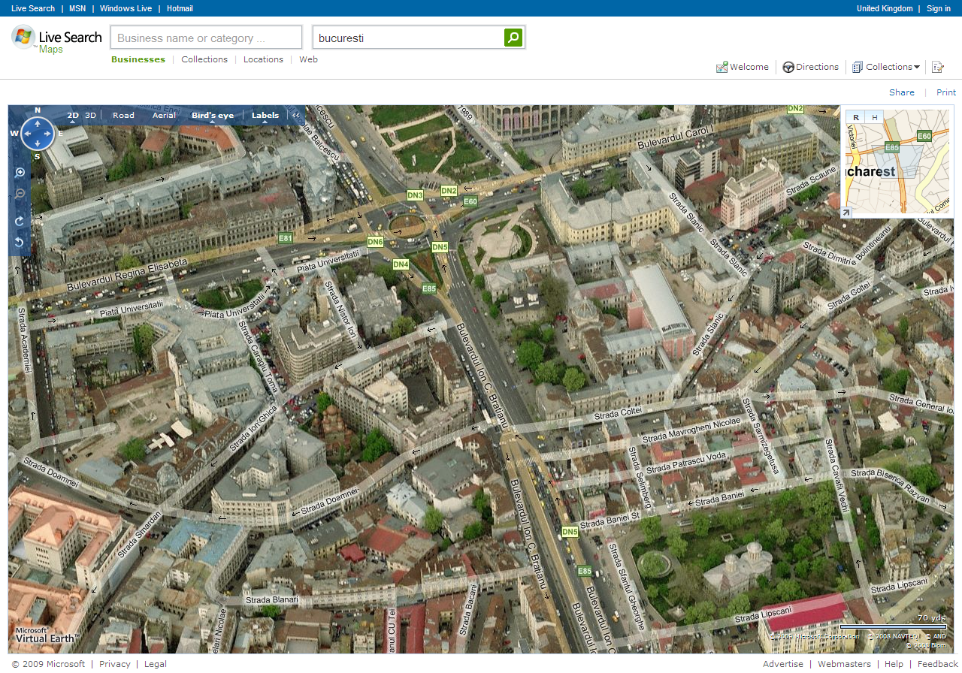Open the Directions panel
The height and width of the screenshot is (673, 962).
(817, 67)
